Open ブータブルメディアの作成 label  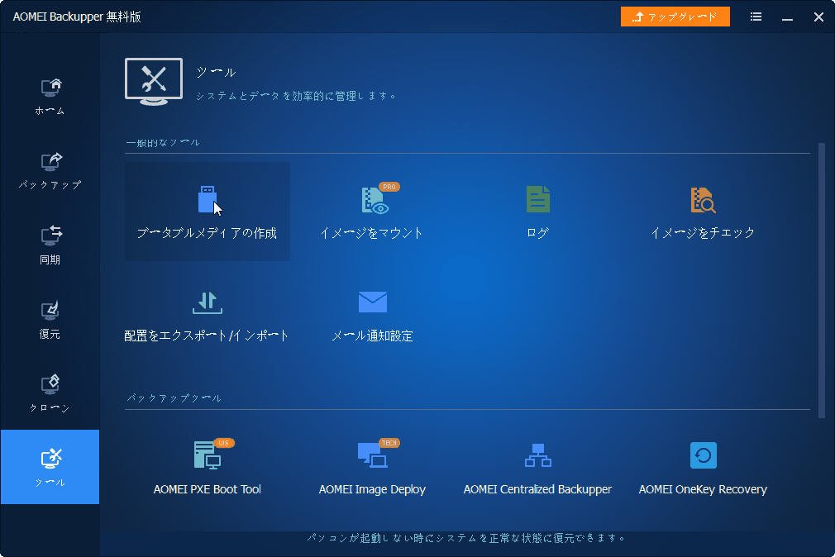[x=208, y=233]
